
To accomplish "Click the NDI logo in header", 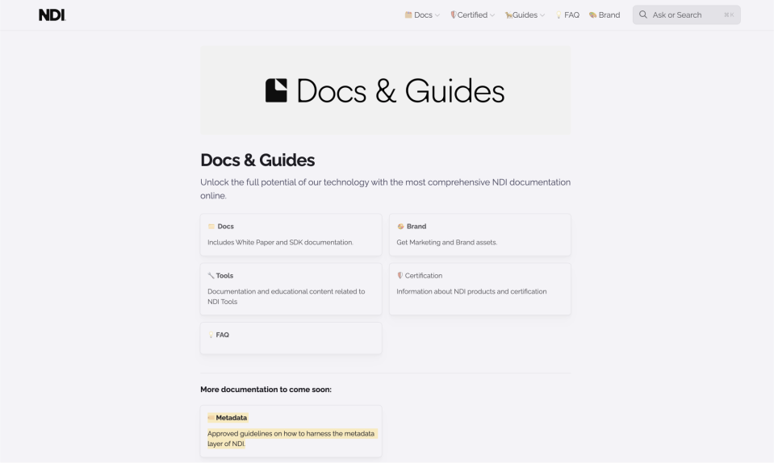I will [x=52, y=15].
